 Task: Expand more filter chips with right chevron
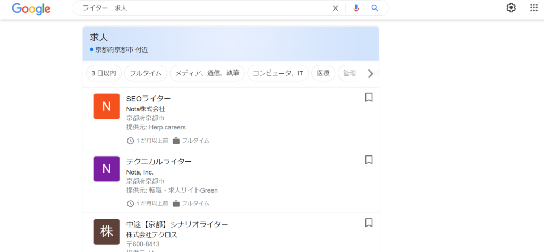coord(370,74)
